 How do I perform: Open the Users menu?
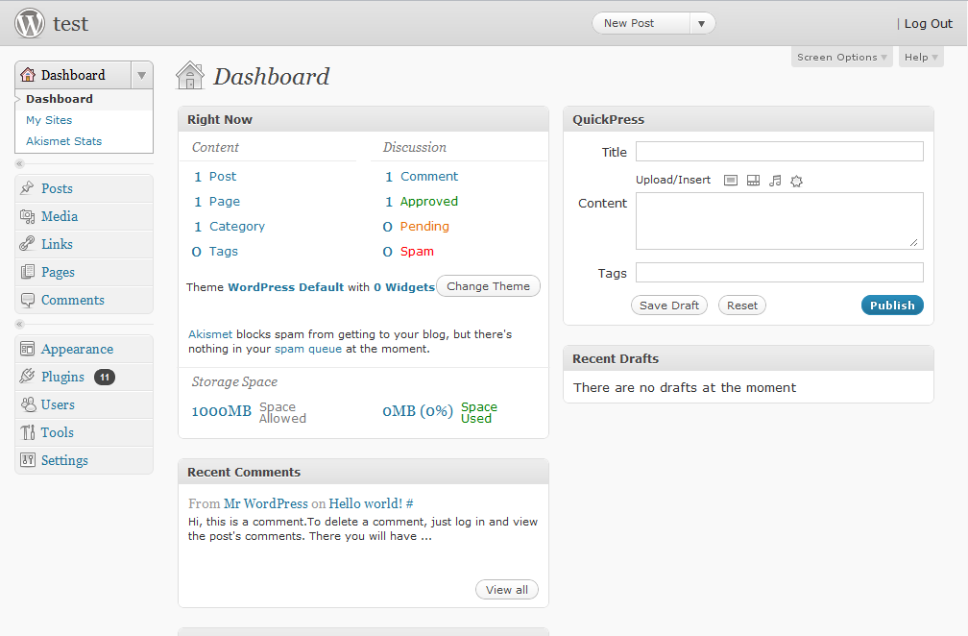click(x=58, y=404)
